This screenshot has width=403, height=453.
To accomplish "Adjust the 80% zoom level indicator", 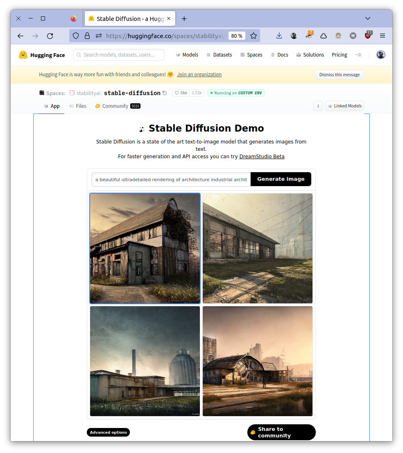I will (236, 36).
